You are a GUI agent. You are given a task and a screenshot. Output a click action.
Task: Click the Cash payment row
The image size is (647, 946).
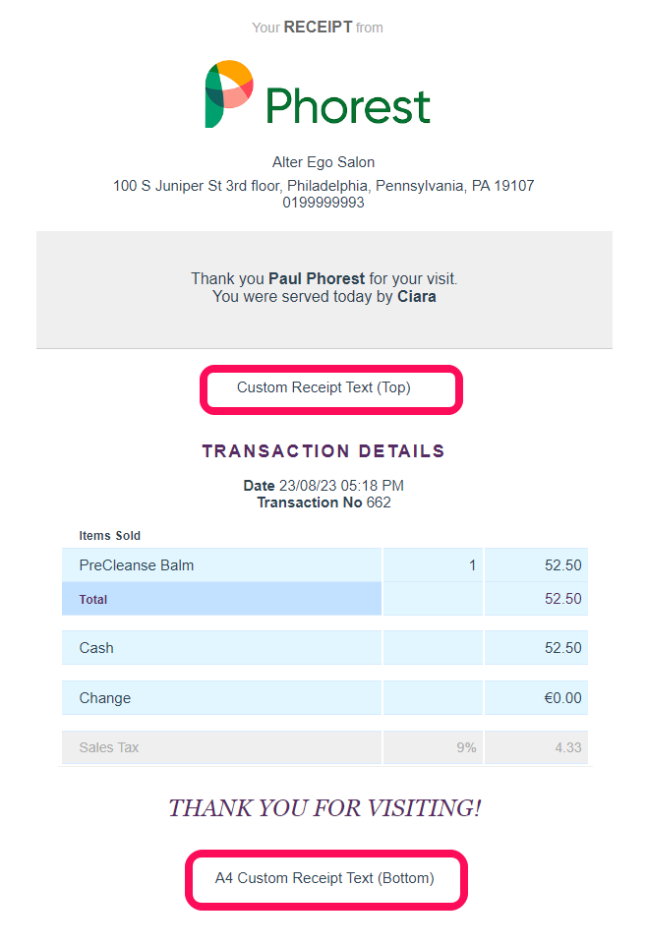coord(324,648)
